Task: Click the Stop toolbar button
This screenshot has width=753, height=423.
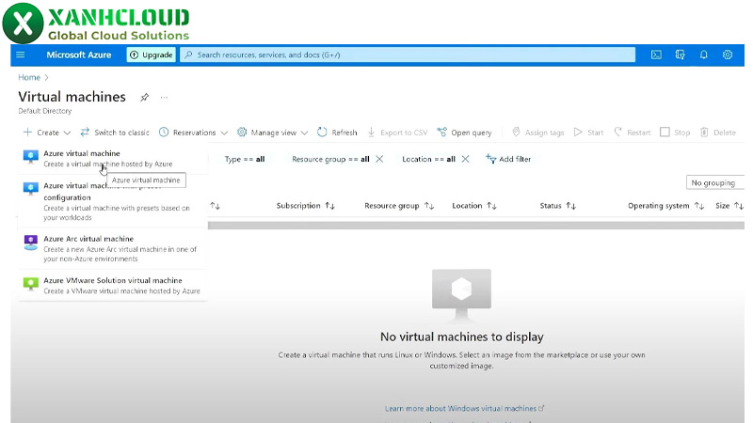Action: (675, 133)
